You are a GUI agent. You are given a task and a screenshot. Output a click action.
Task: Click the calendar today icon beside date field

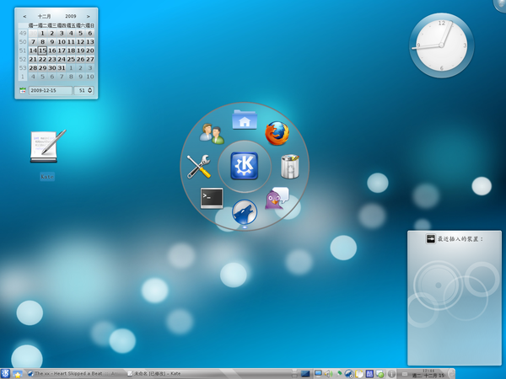[23, 91]
